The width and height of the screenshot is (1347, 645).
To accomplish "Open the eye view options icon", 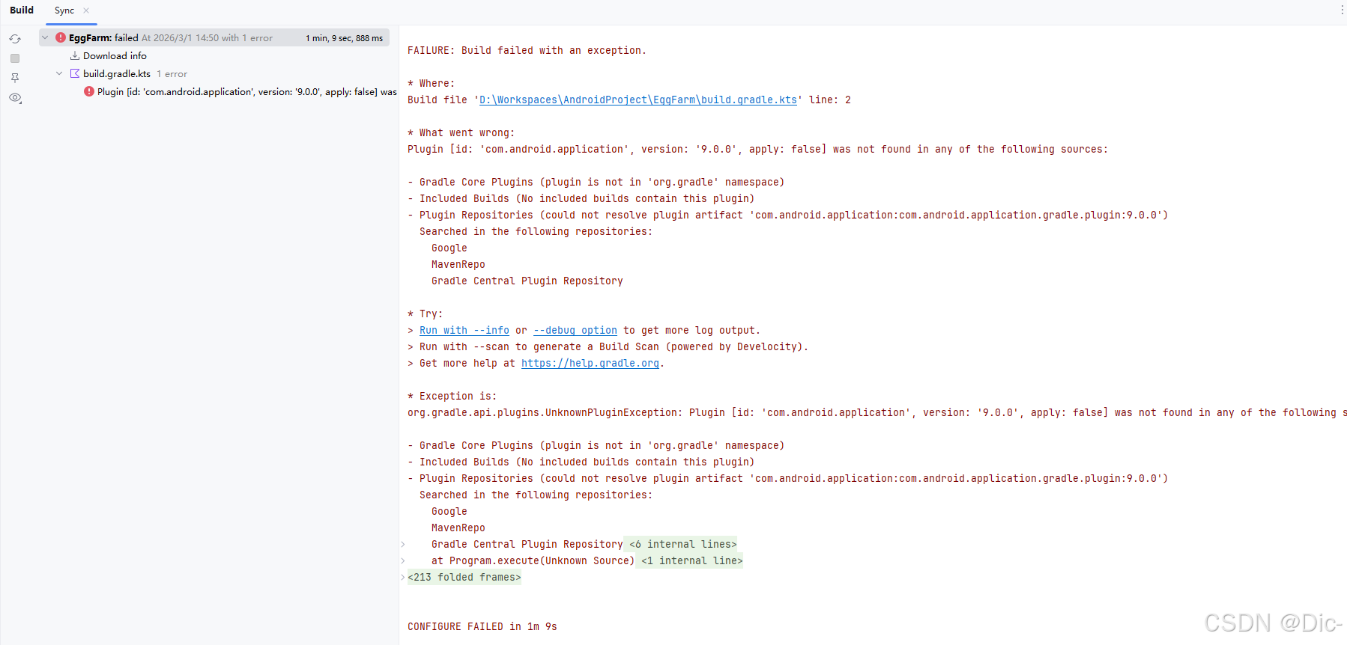I will [x=15, y=98].
